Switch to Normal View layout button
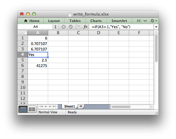 tap(23, 109)
